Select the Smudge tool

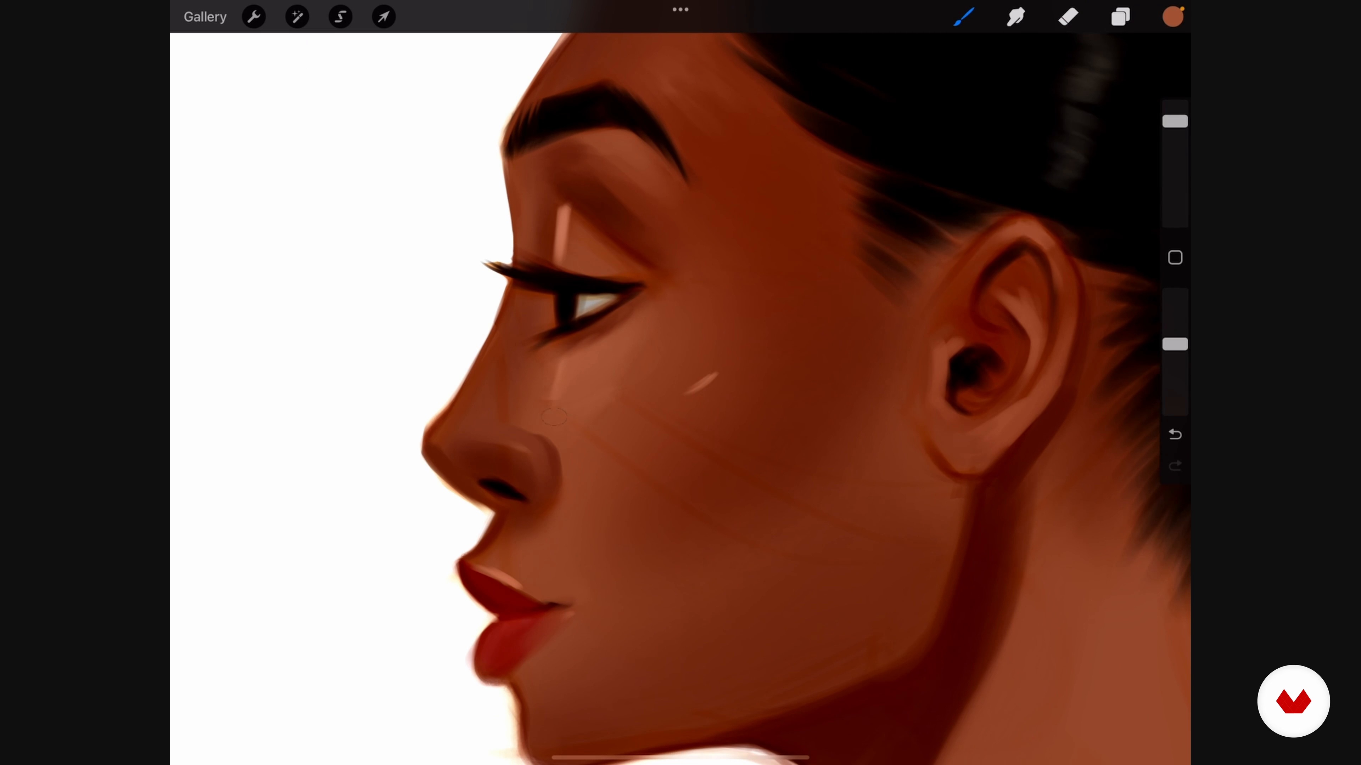1016,17
